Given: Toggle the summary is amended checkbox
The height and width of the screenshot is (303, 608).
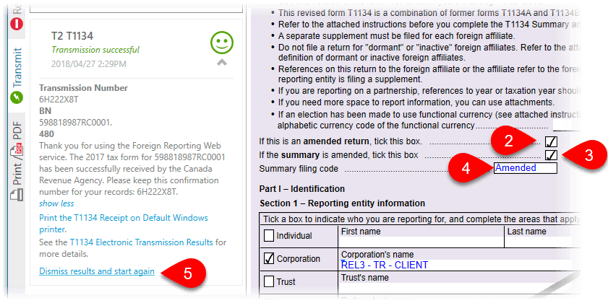Looking at the screenshot, I should 551,155.
